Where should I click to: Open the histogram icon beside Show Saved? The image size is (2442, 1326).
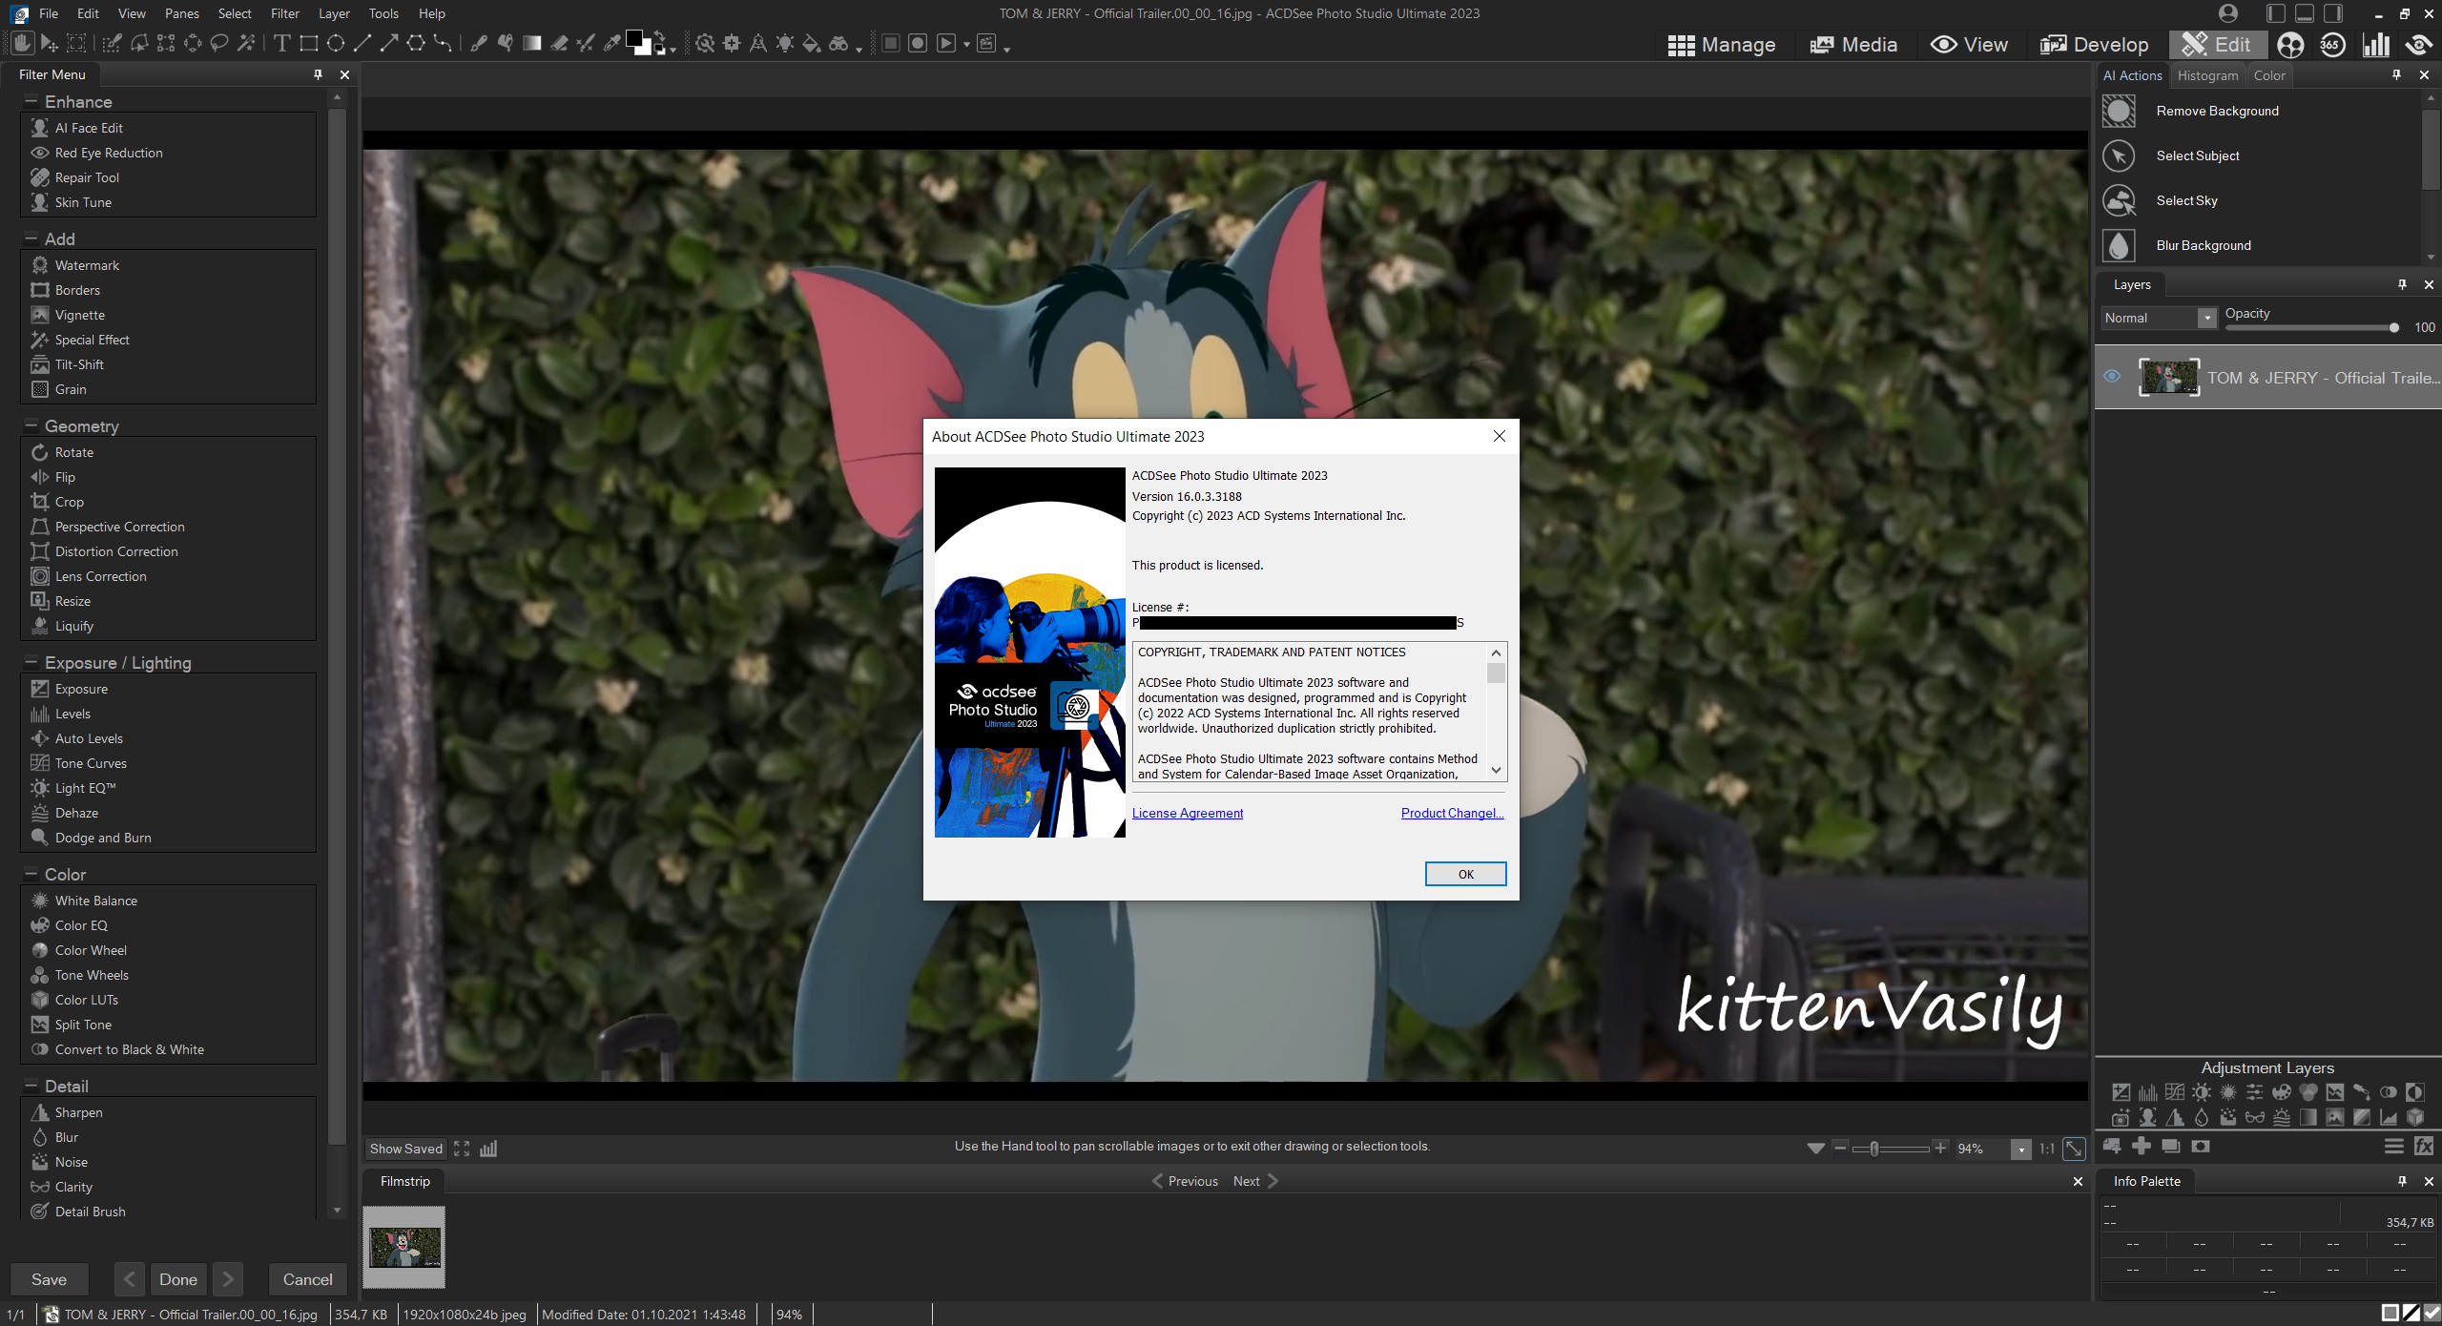488,1149
